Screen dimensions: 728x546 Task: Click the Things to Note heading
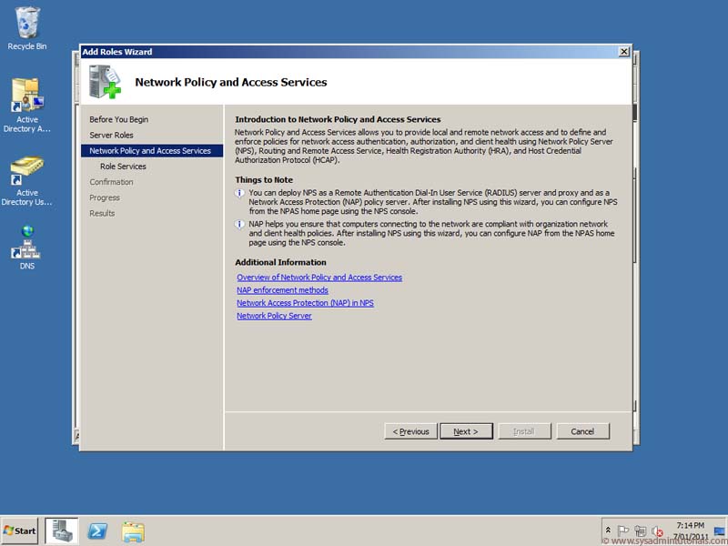(264, 179)
